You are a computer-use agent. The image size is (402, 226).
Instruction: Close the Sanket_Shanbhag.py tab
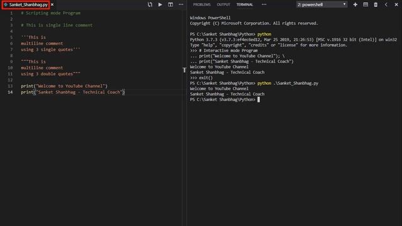[x=52, y=4]
